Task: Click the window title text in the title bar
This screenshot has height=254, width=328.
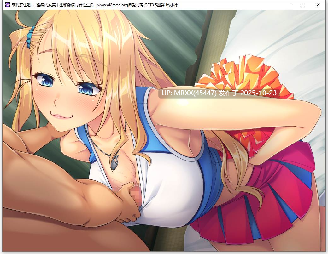Action: click(x=95, y=5)
